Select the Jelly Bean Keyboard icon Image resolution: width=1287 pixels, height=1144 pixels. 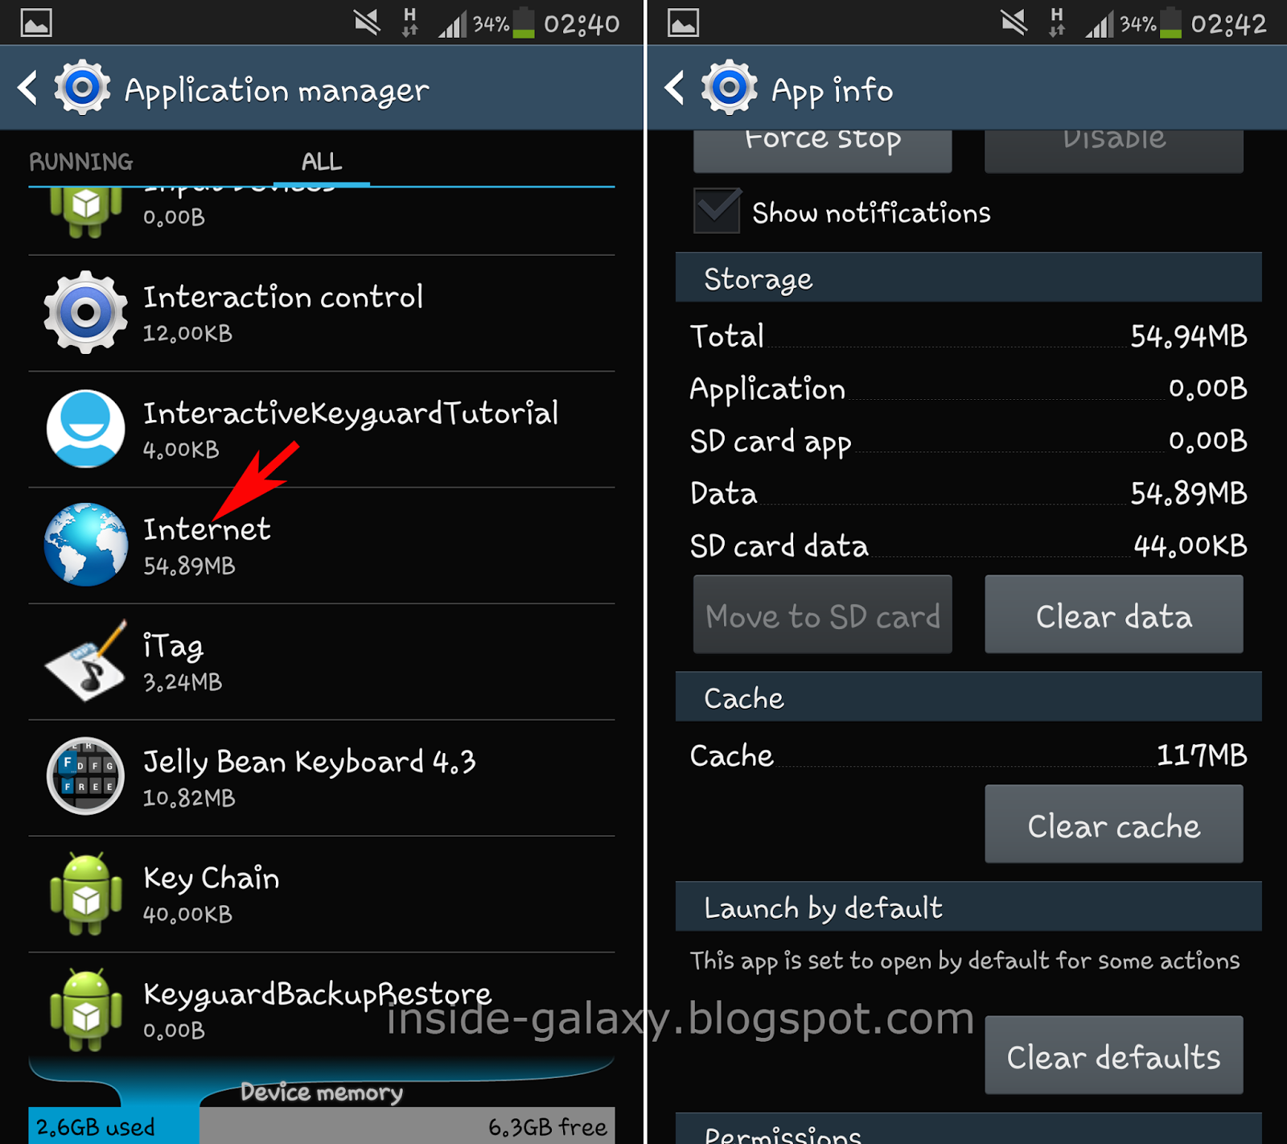85,776
